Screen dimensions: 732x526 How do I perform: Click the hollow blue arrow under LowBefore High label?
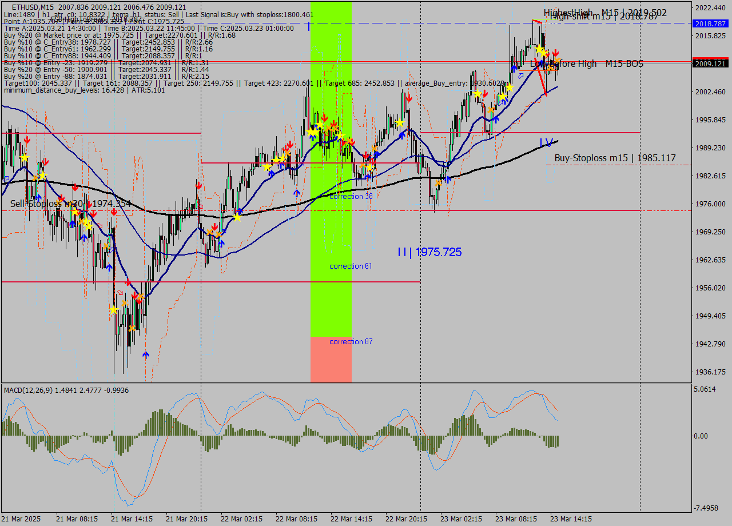coord(520,75)
